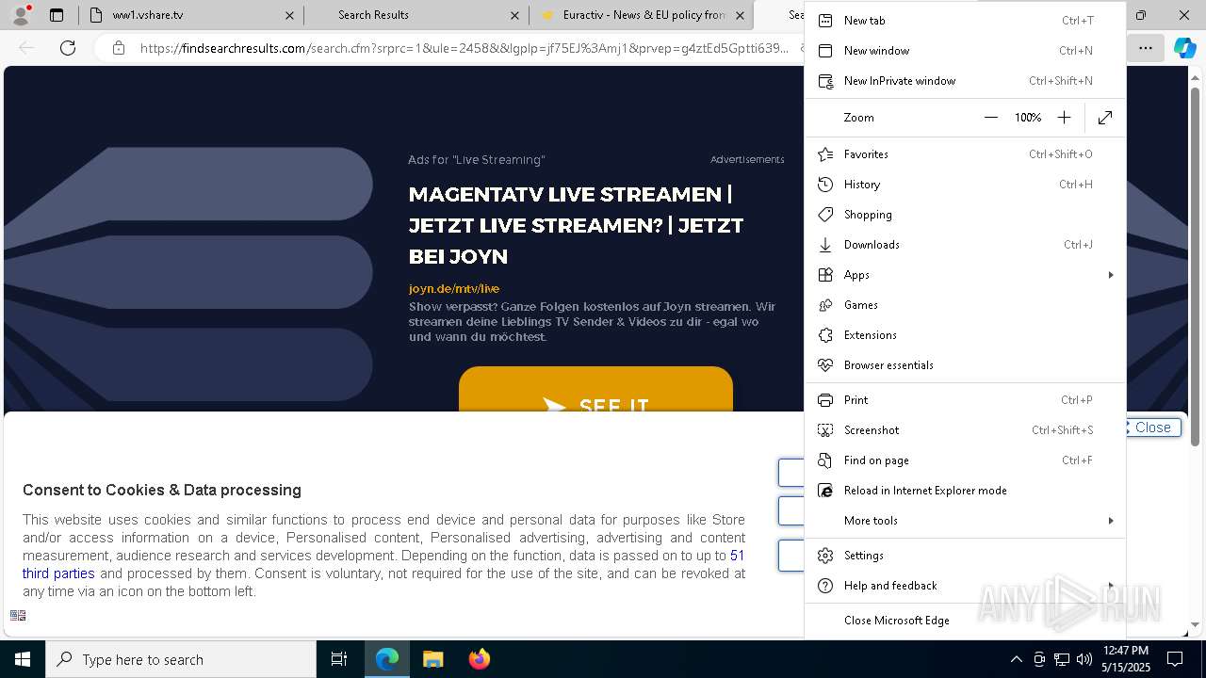This screenshot has height=678, width=1206.
Task: Click the volume speaker tray icon
Action: pos(1084,659)
